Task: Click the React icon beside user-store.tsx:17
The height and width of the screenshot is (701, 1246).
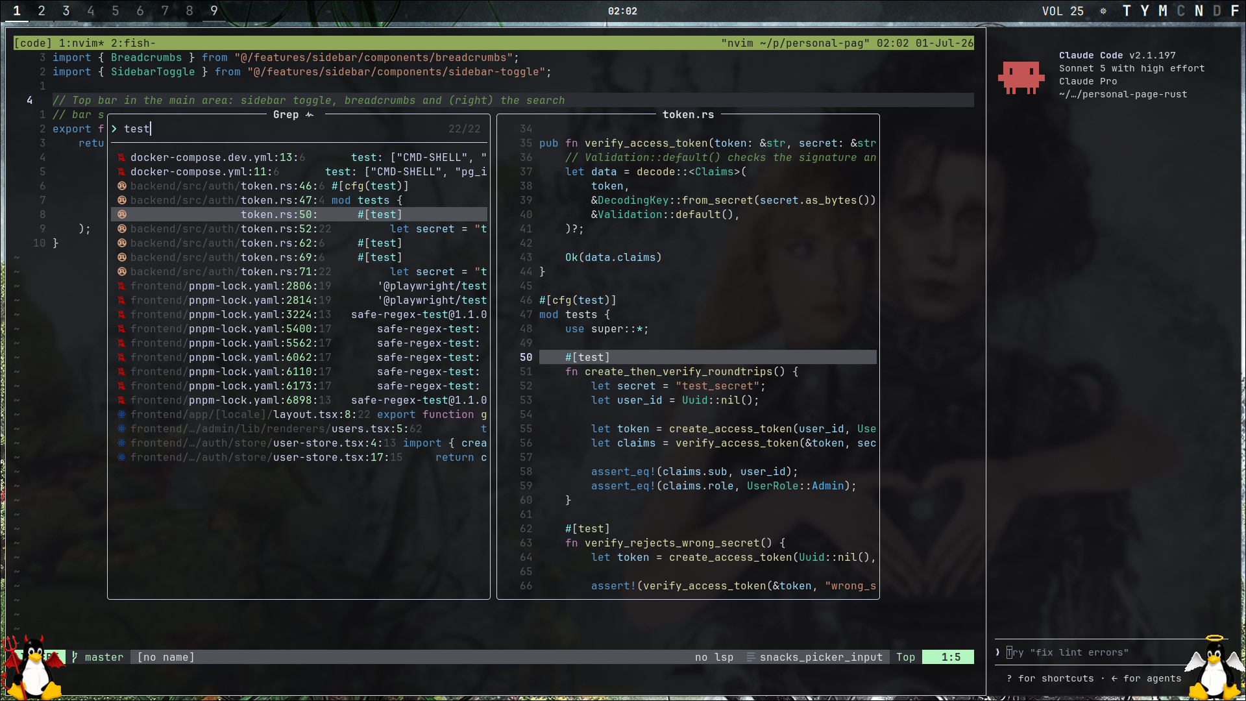Action: [121, 458]
